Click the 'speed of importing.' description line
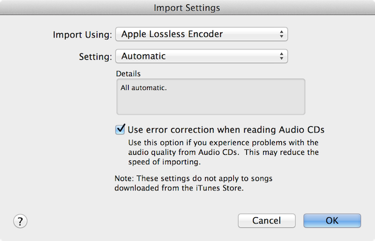 (x=164, y=162)
